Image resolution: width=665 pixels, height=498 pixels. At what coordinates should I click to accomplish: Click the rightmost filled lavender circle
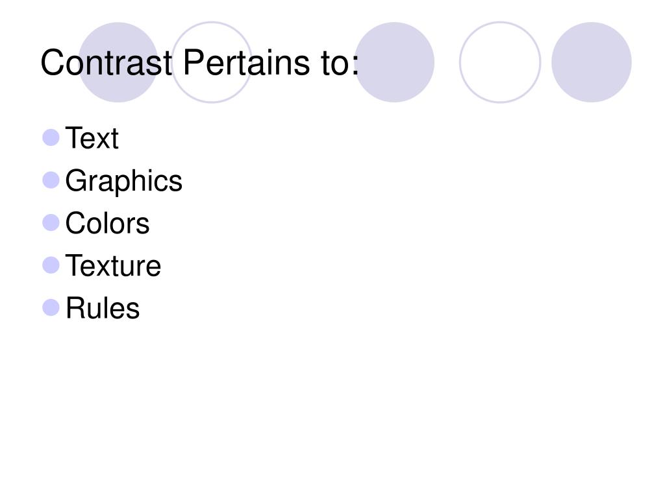(592, 62)
